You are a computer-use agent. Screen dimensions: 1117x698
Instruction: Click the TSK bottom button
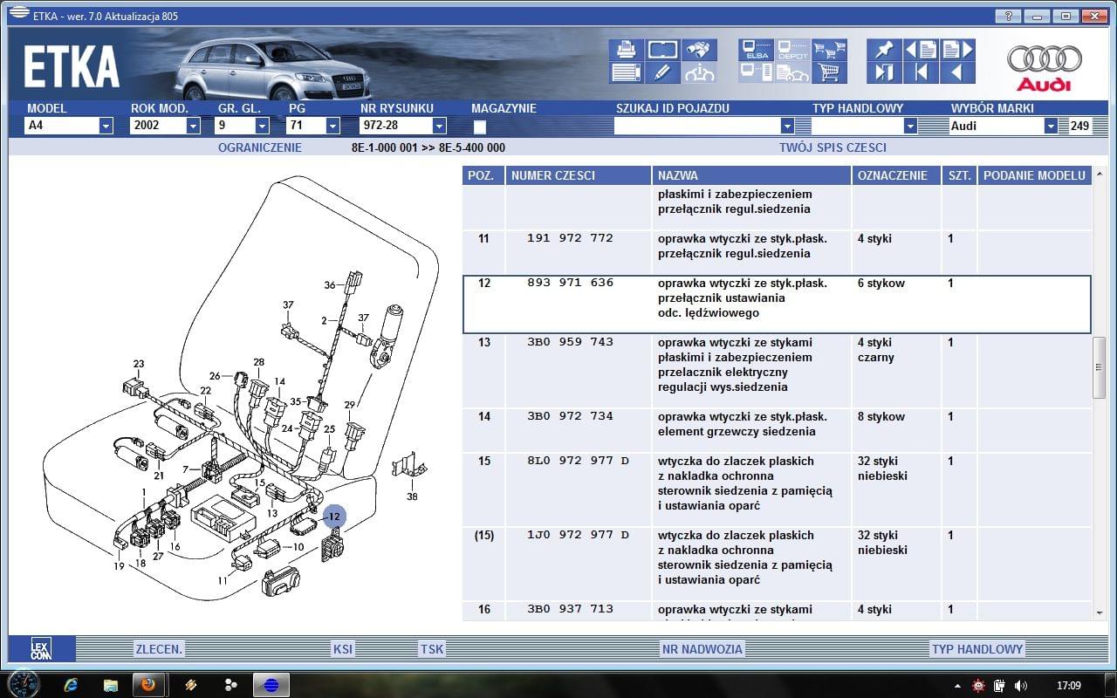point(432,649)
